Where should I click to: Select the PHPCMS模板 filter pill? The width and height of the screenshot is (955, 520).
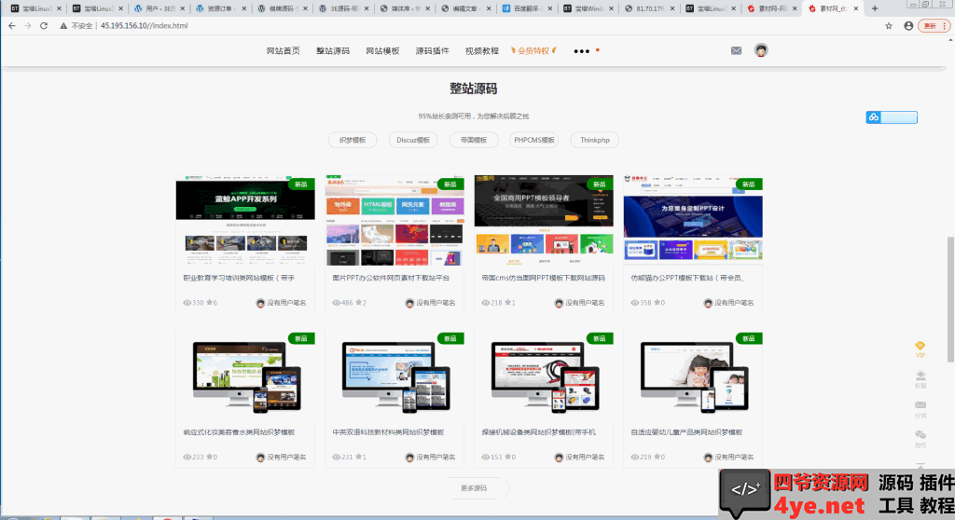tap(534, 140)
